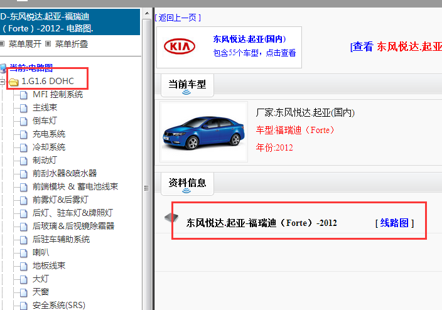Click page icon beside 大灯
Image resolution: width=442 pixels, height=310 pixels.
24,279
